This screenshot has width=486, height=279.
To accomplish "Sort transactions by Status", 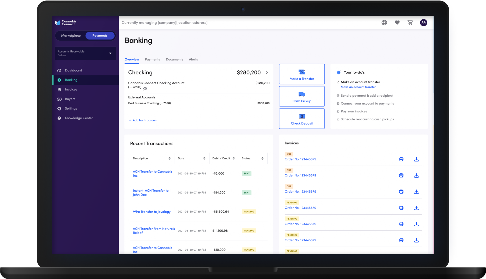I will click(x=262, y=158).
